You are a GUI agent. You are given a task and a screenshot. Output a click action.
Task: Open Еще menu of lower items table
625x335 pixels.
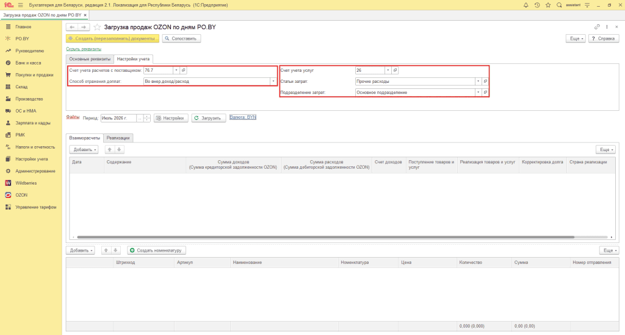pyautogui.click(x=609, y=250)
